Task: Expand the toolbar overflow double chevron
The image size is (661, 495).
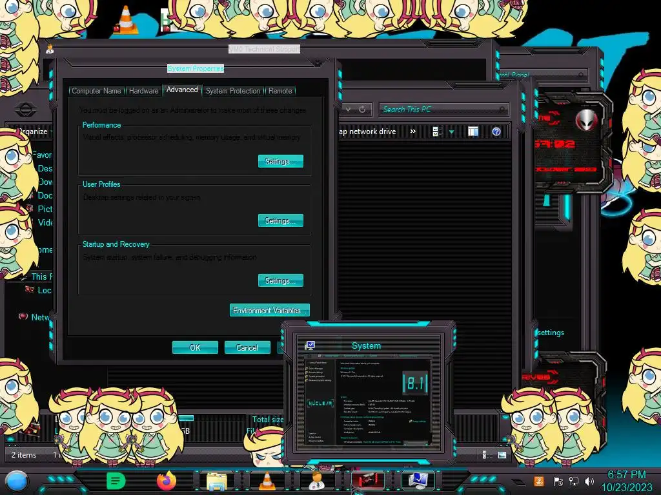Action: pos(413,131)
